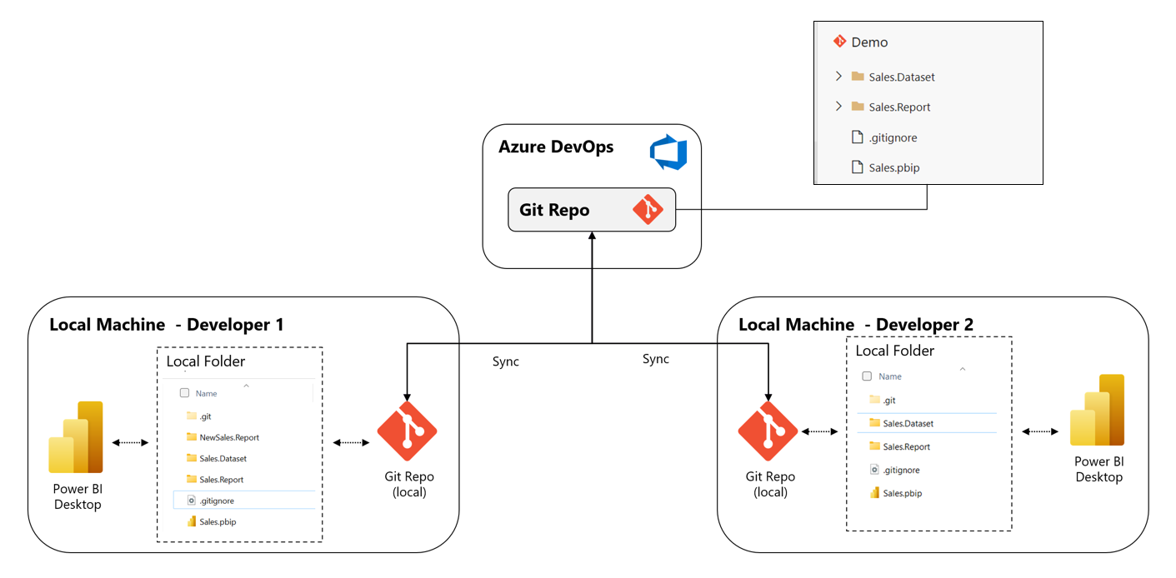Image resolution: width=1176 pixels, height=578 pixels.
Task: Click the Sales.Dataset folder icon in the Demo panel
Action: [x=858, y=76]
